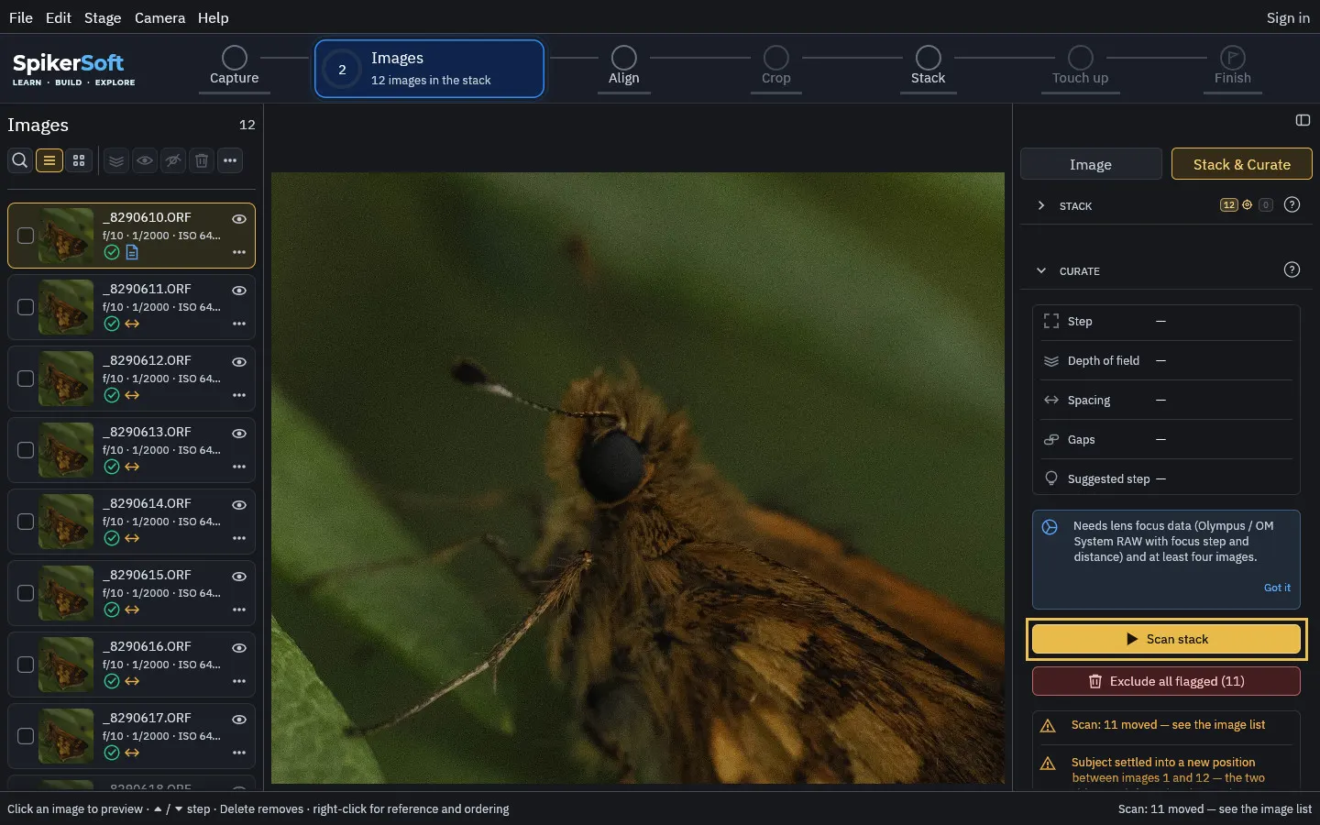Click the moved-arrows flag on _8290611.ORF
Image resolution: width=1320 pixels, height=825 pixels.
(132, 324)
